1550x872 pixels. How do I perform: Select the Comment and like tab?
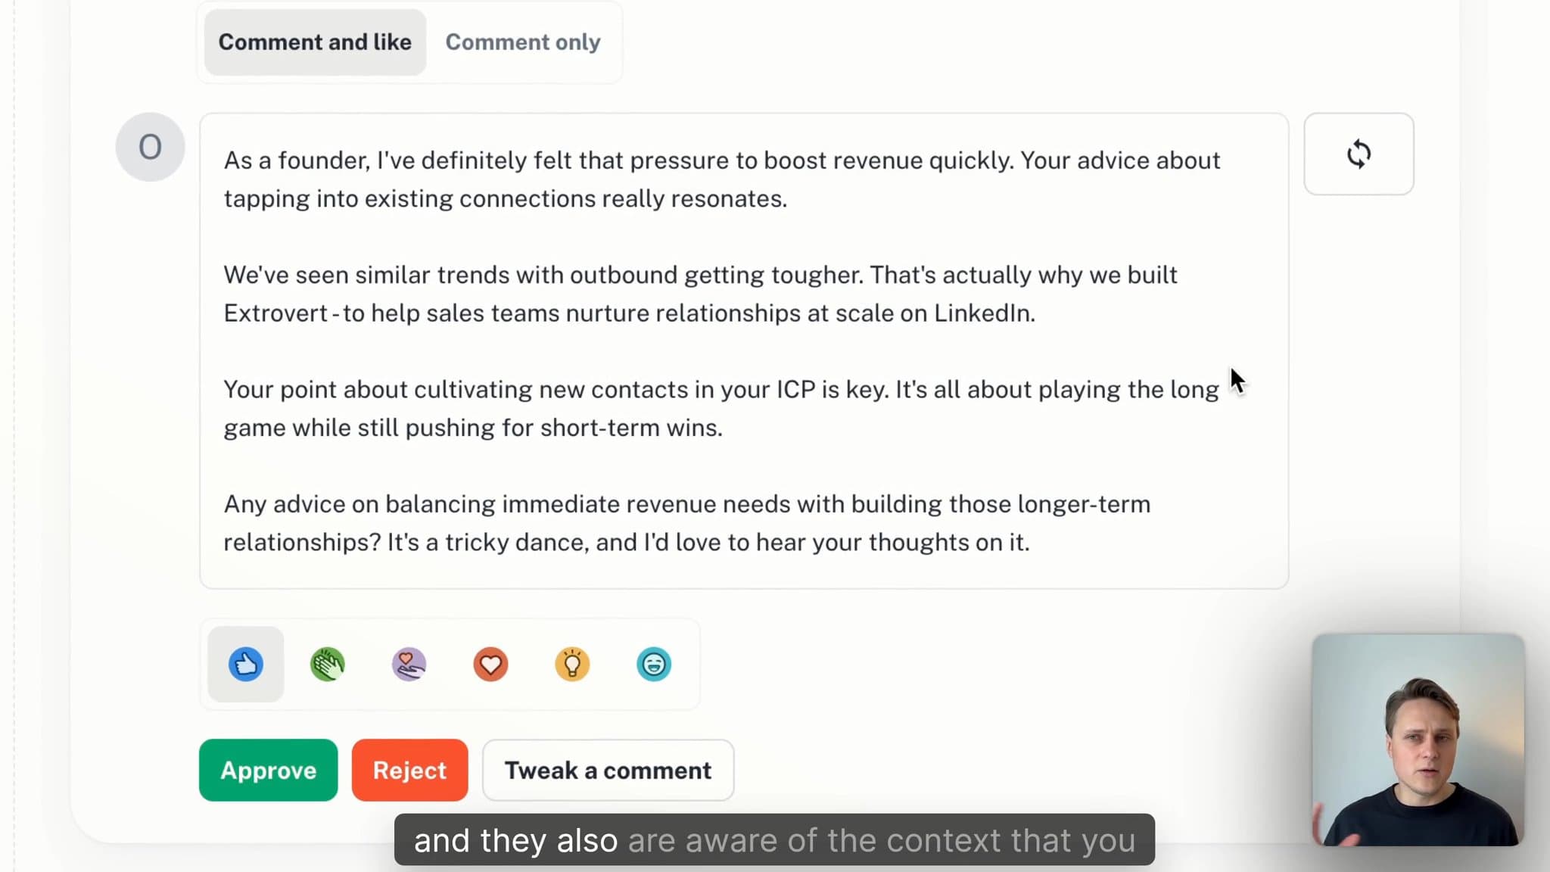(314, 42)
